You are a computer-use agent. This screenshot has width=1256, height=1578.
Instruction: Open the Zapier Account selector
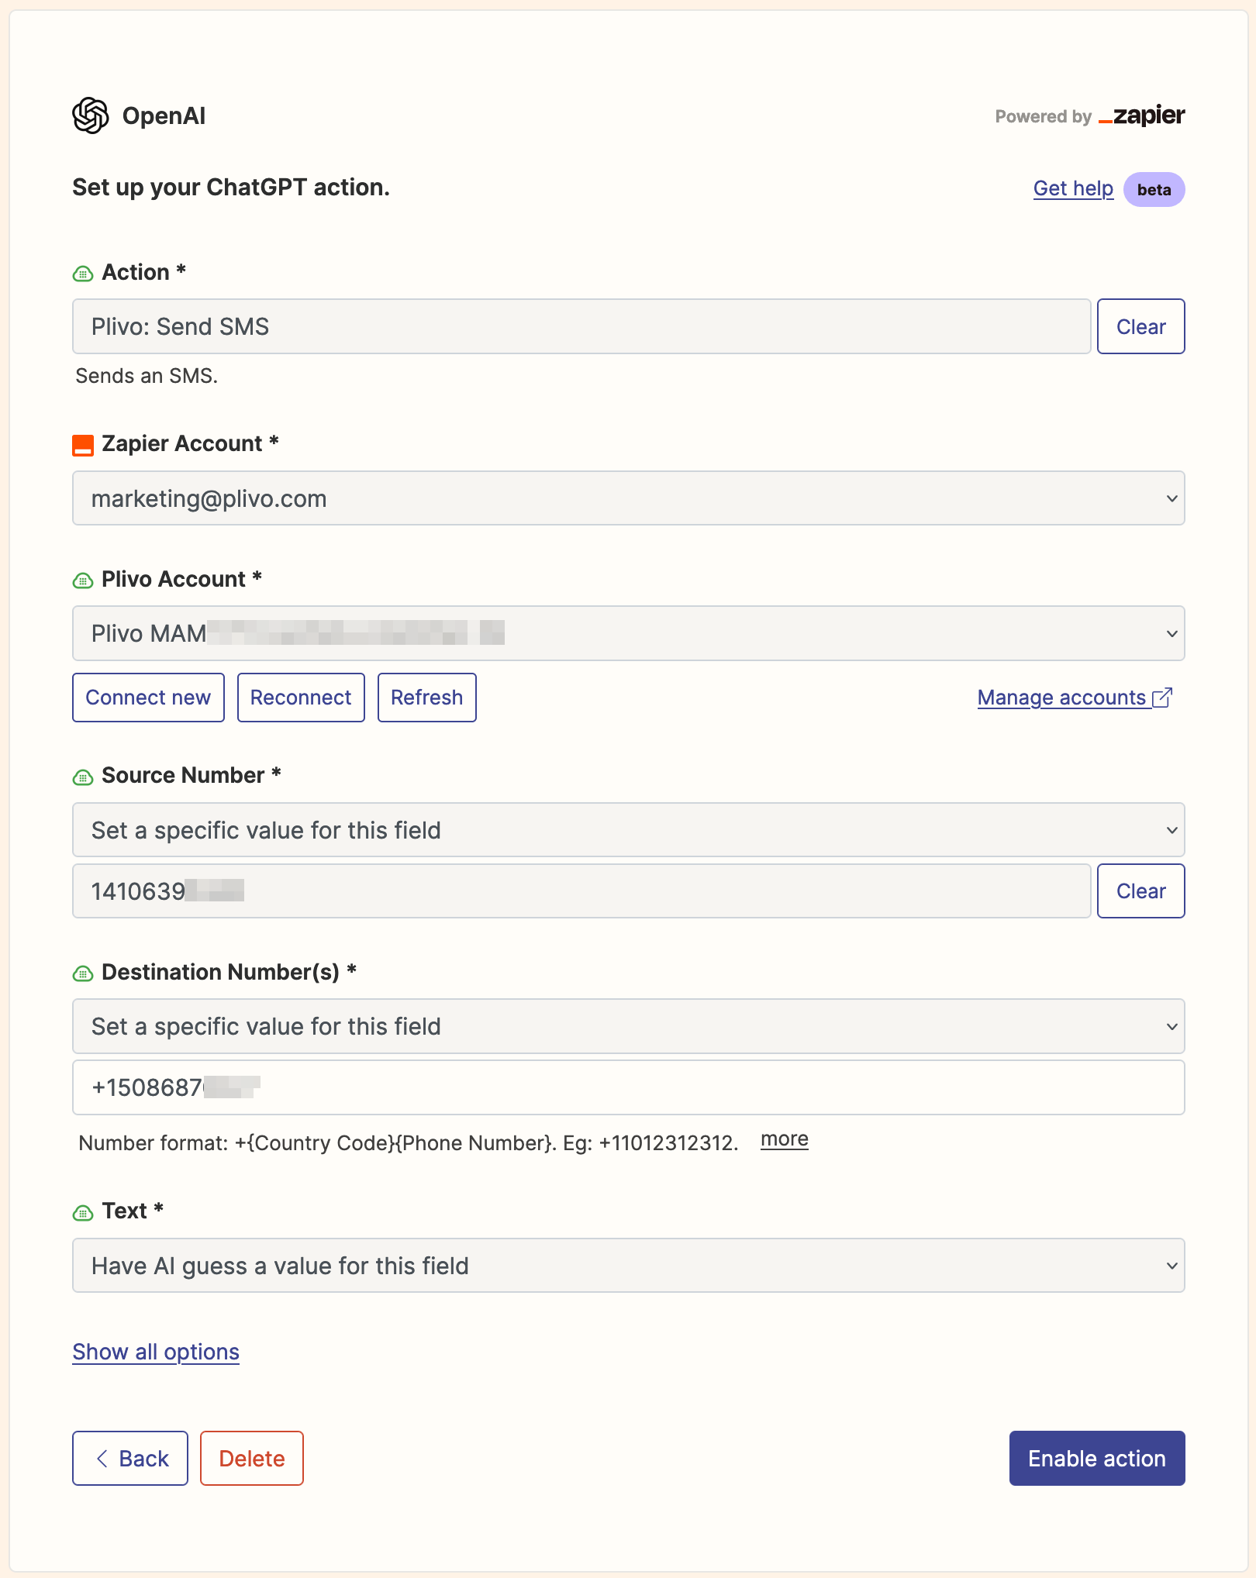[x=628, y=498]
